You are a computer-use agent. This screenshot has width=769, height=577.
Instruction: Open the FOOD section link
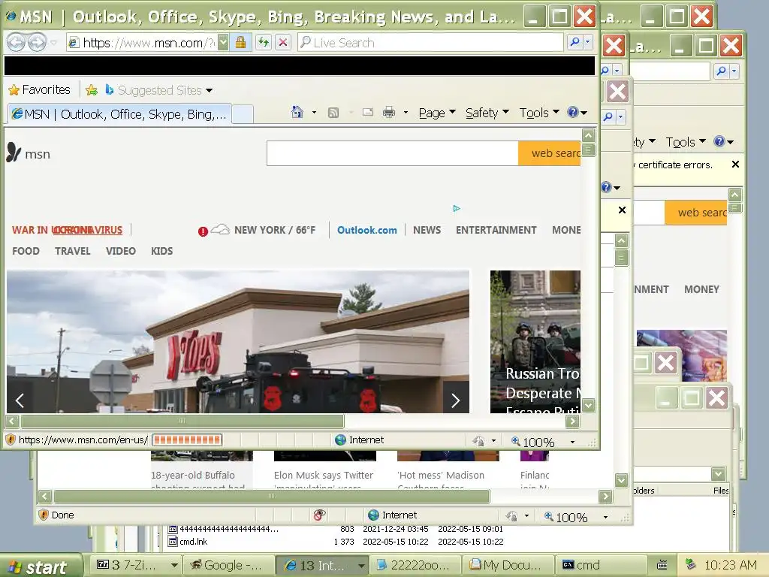(x=26, y=251)
